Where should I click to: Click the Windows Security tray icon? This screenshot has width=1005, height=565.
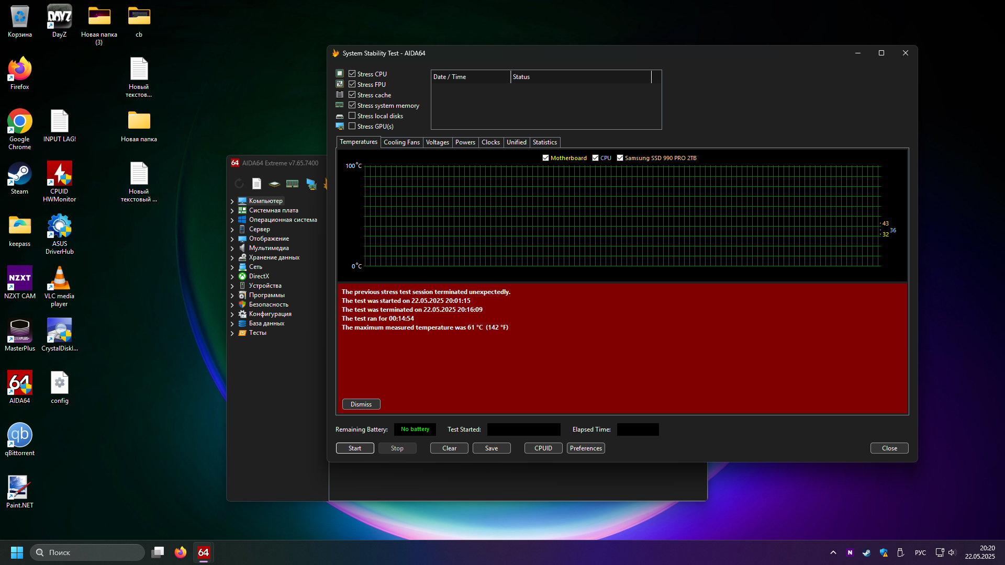coord(884,552)
